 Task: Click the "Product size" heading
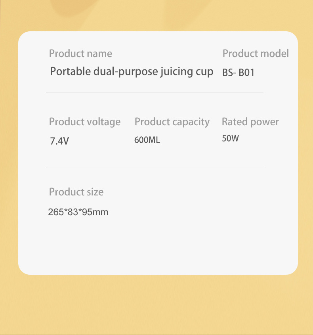76,192
